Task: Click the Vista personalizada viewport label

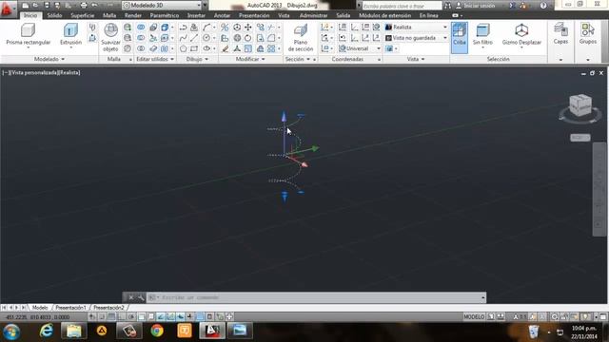Action: pos(34,72)
